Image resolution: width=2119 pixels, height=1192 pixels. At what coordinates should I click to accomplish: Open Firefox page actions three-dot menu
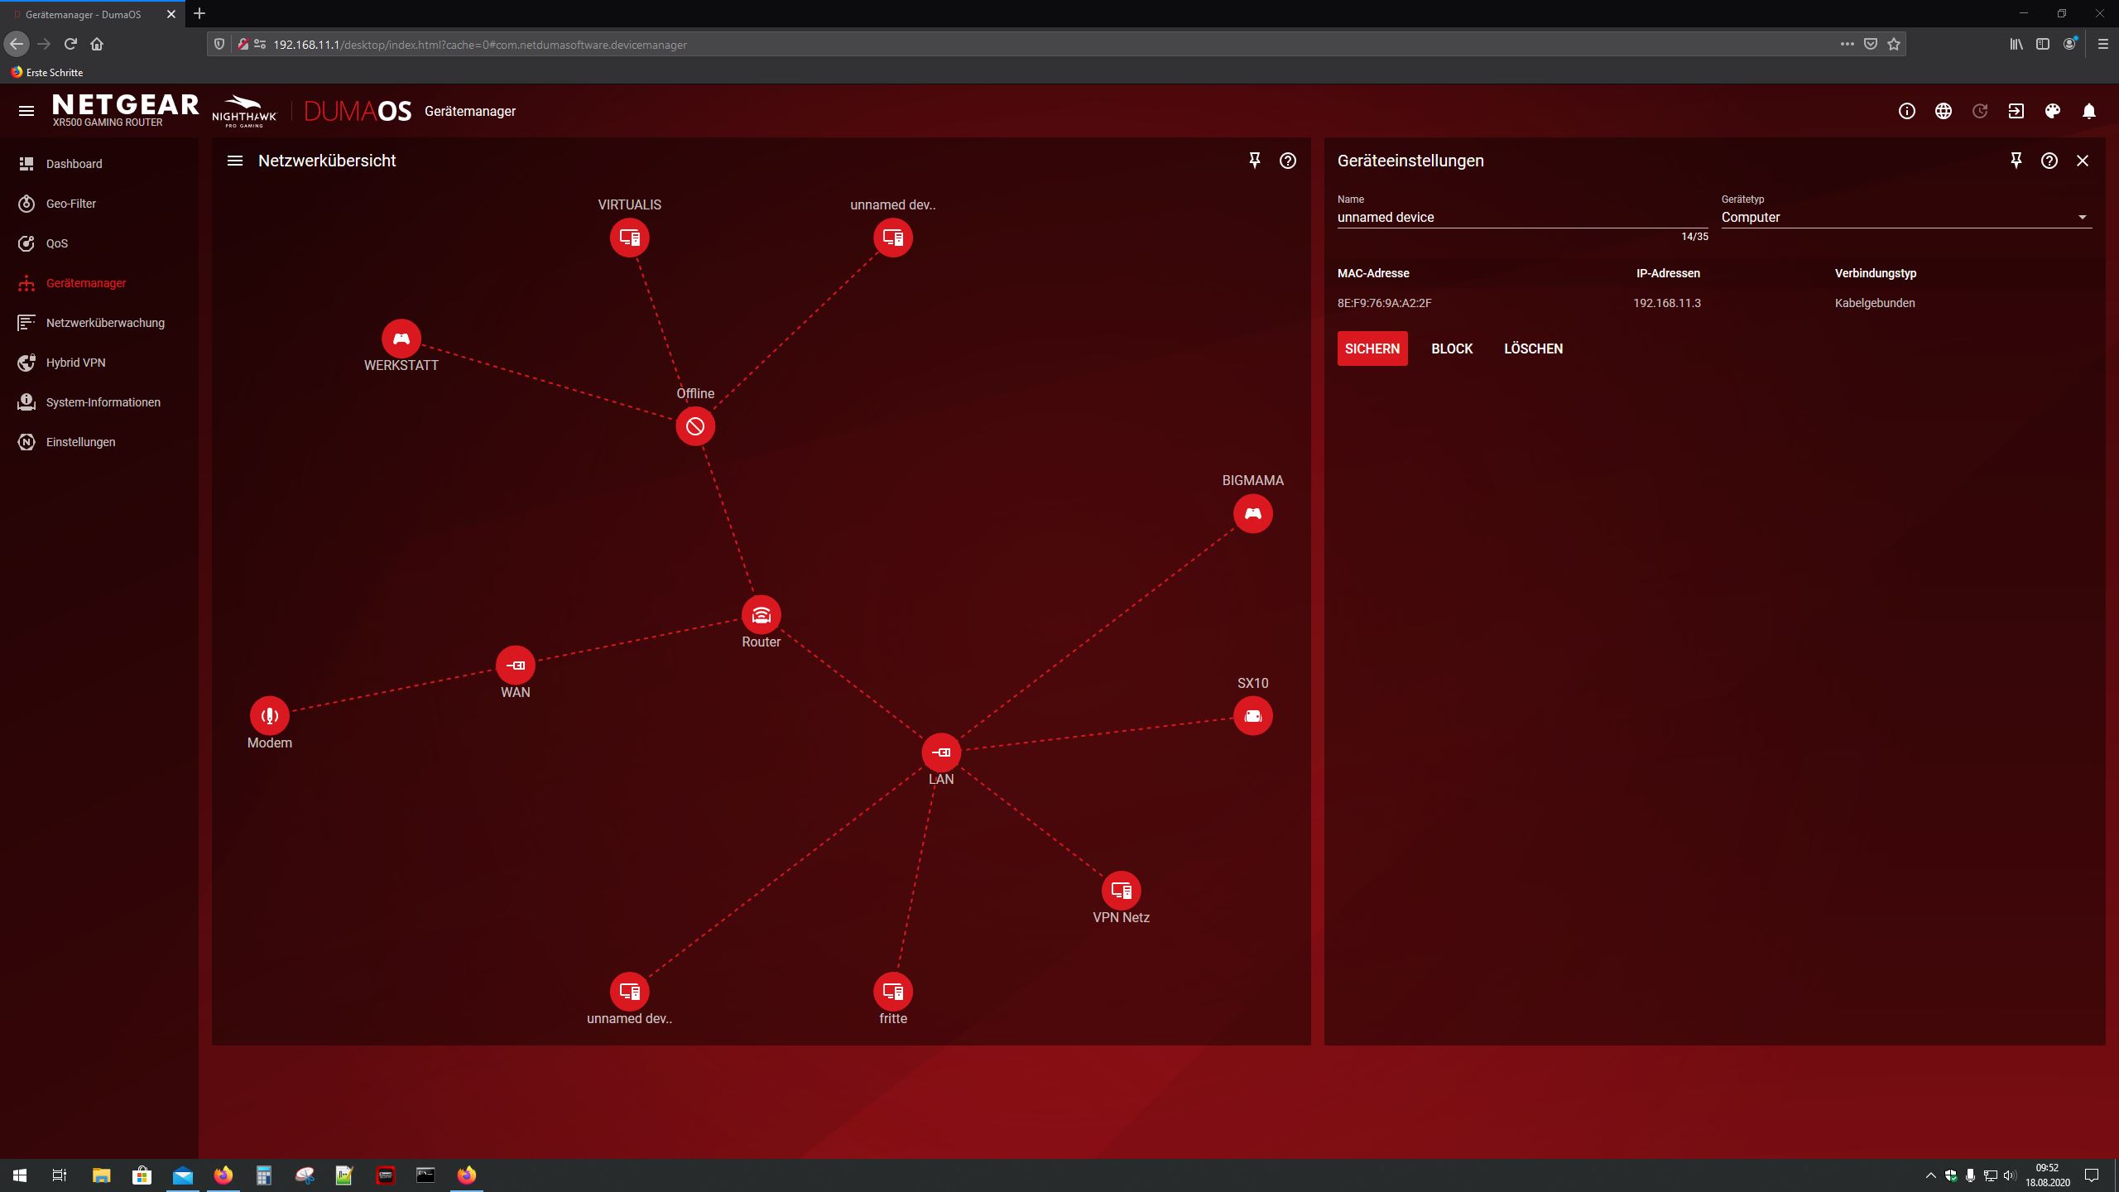[1847, 44]
